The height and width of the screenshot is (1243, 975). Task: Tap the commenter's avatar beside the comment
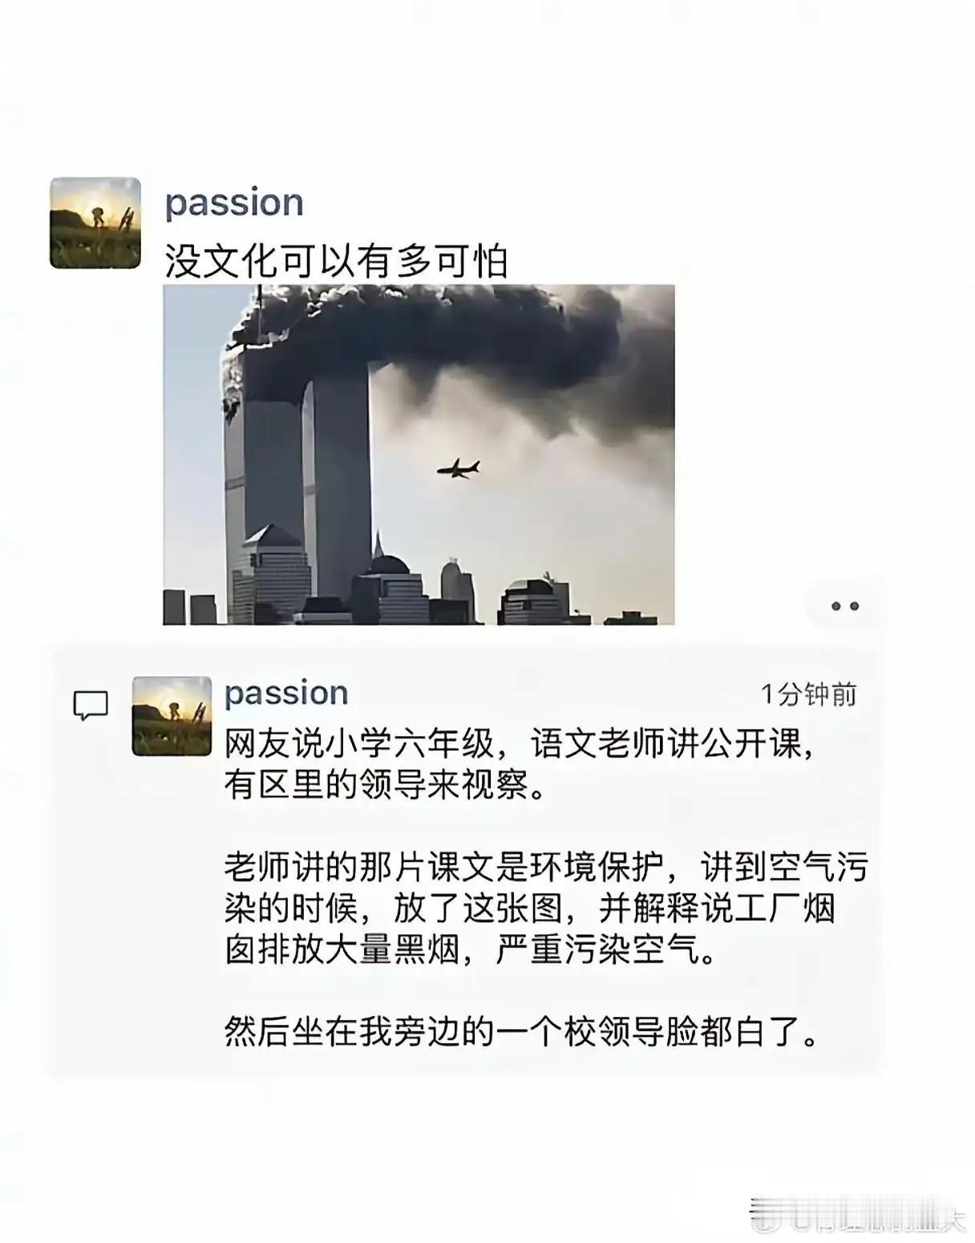coord(172,716)
